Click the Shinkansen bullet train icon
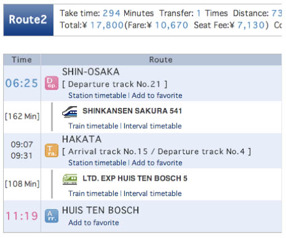This screenshot has width=286, height=238. (70, 112)
